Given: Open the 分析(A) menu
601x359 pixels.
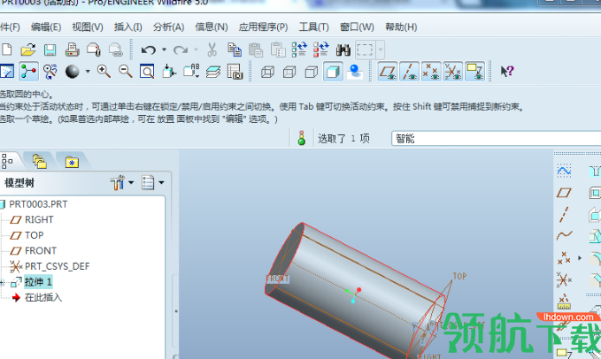Looking at the screenshot, I should (169, 27).
